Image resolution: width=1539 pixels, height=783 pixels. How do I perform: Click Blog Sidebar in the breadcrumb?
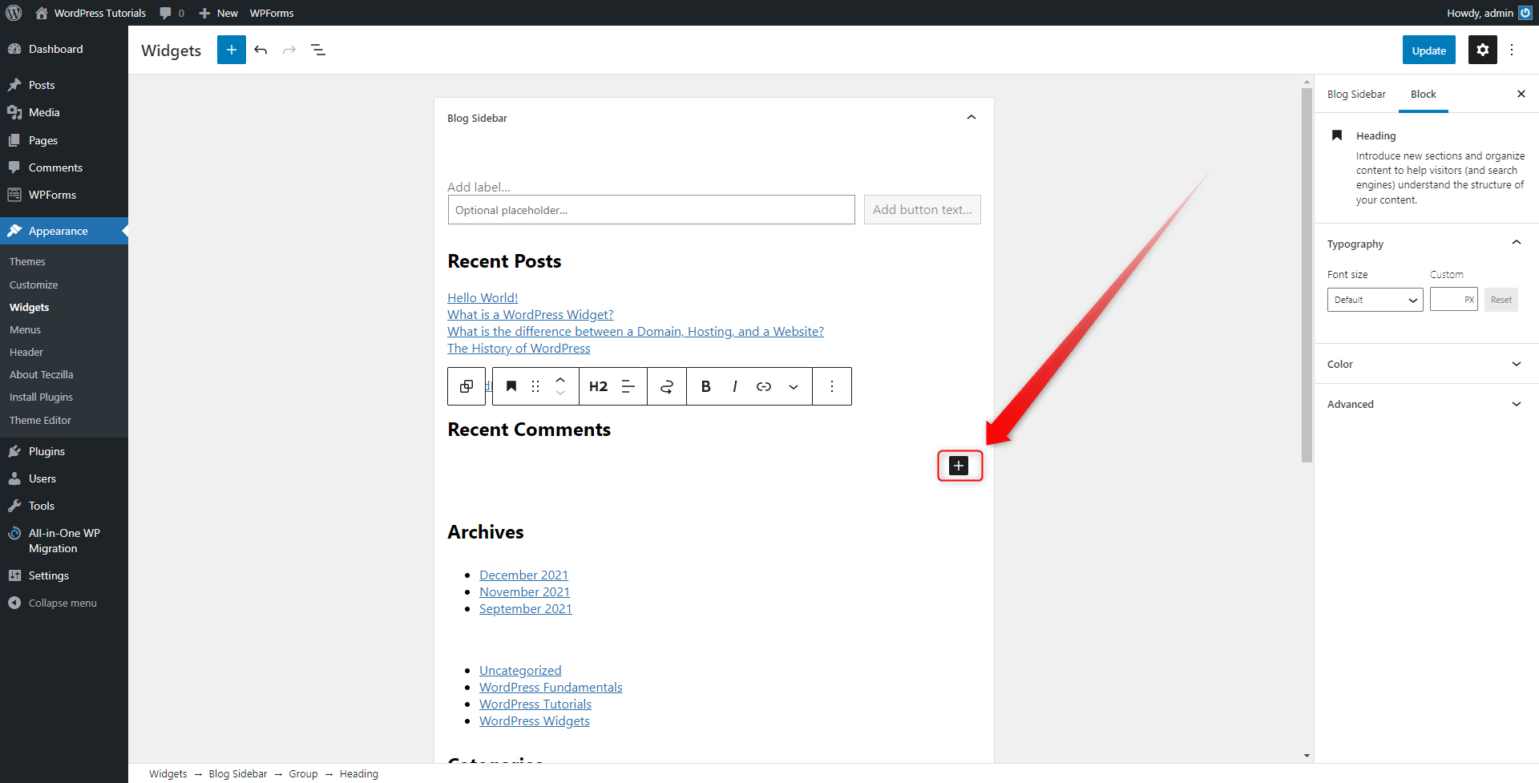tap(238, 773)
